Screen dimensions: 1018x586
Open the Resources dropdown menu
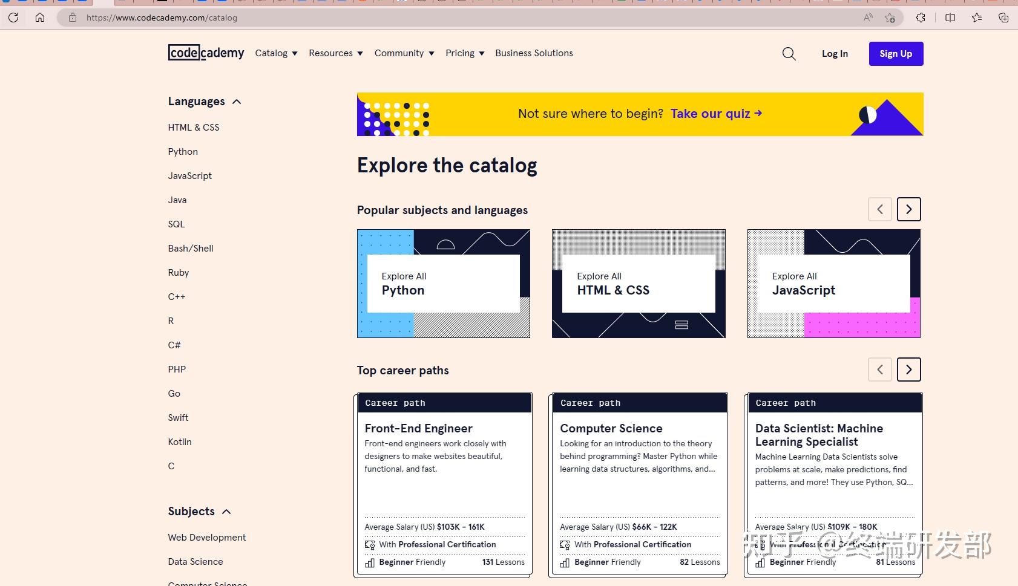tap(336, 53)
